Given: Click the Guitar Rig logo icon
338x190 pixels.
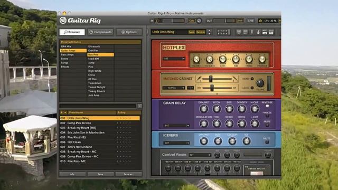Looking at the screenshot, I should pos(63,20).
